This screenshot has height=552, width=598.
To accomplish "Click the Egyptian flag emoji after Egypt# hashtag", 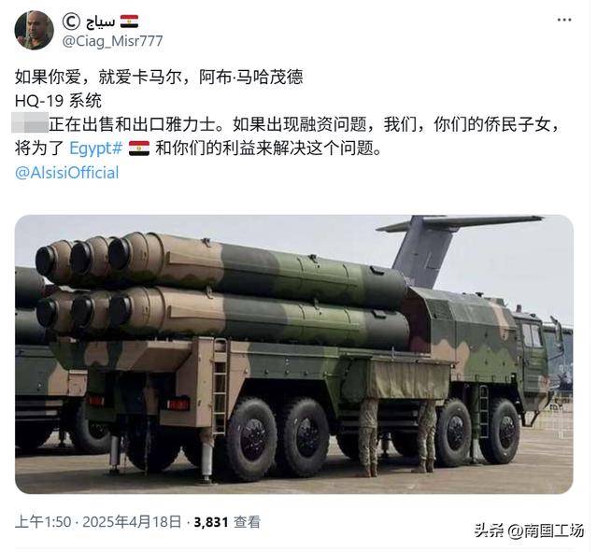I will (139, 149).
